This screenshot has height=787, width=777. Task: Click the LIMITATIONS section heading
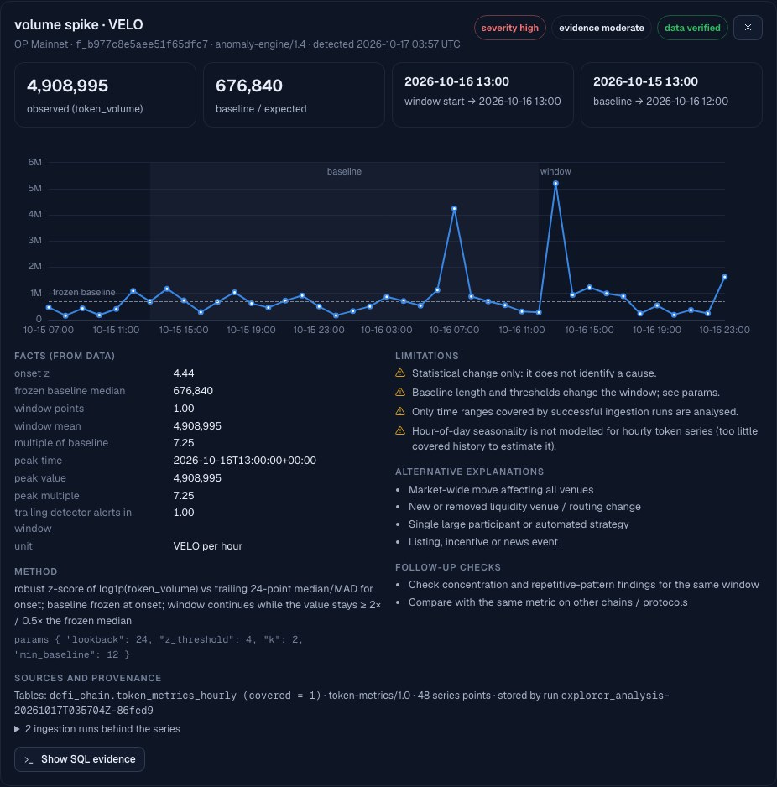(426, 356)
